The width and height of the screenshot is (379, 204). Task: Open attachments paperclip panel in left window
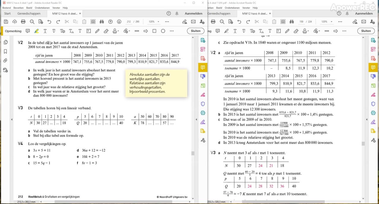(5, 61)
